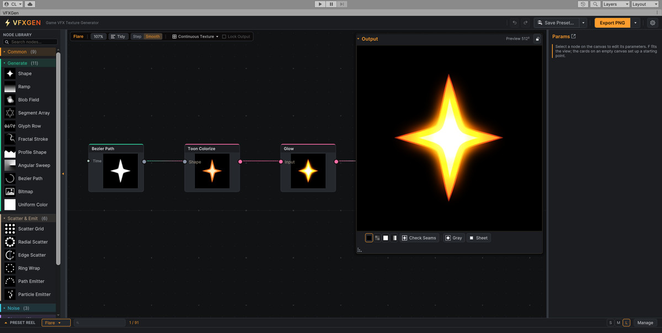Set preview background to black swatch
Screen dimensions: 662x333
coord(369,238)
